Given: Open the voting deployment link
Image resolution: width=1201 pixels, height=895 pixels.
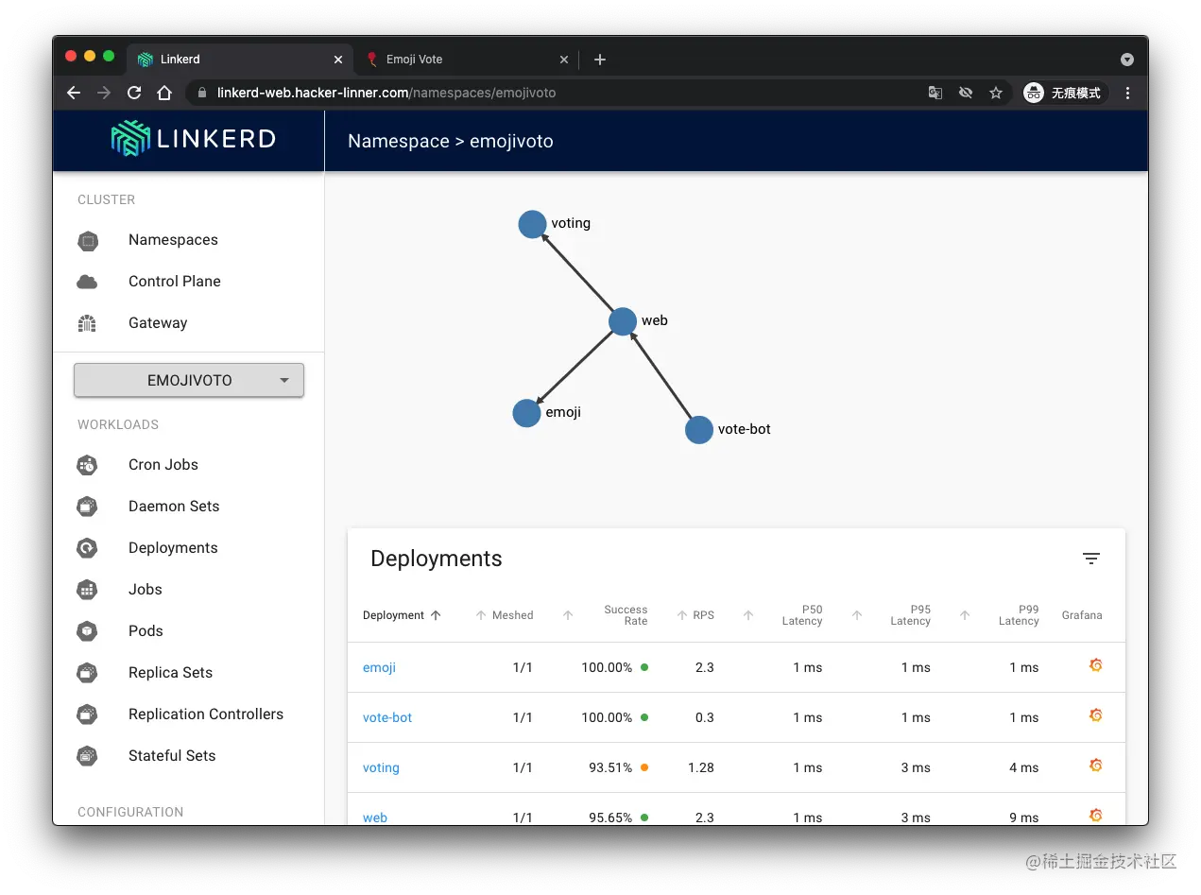Looking at the screenshot, I should 381,767.
